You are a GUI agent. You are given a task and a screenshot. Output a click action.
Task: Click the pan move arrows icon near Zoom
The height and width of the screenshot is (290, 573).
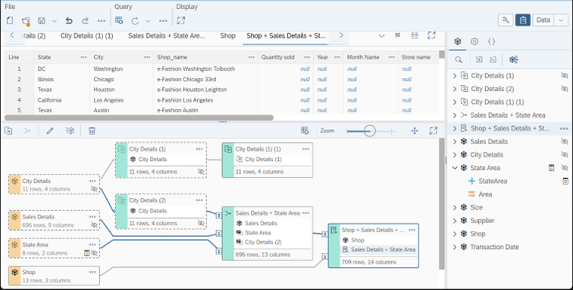point(415,131)
